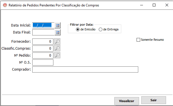The height and width of the screenshot is (106, 173).
Task: Minimize the report dialog window
Action: point(142,5)
